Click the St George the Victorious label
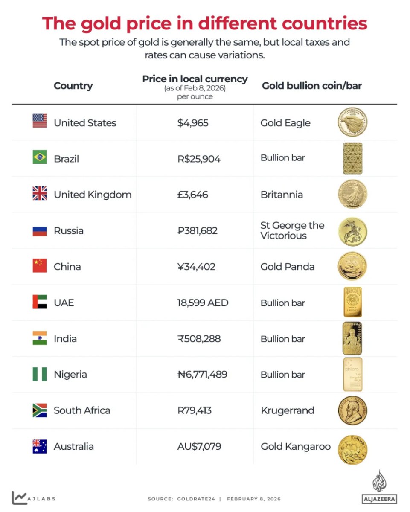Screen dimensions: 410x512 pyautogui.click(x=292, y=230)
